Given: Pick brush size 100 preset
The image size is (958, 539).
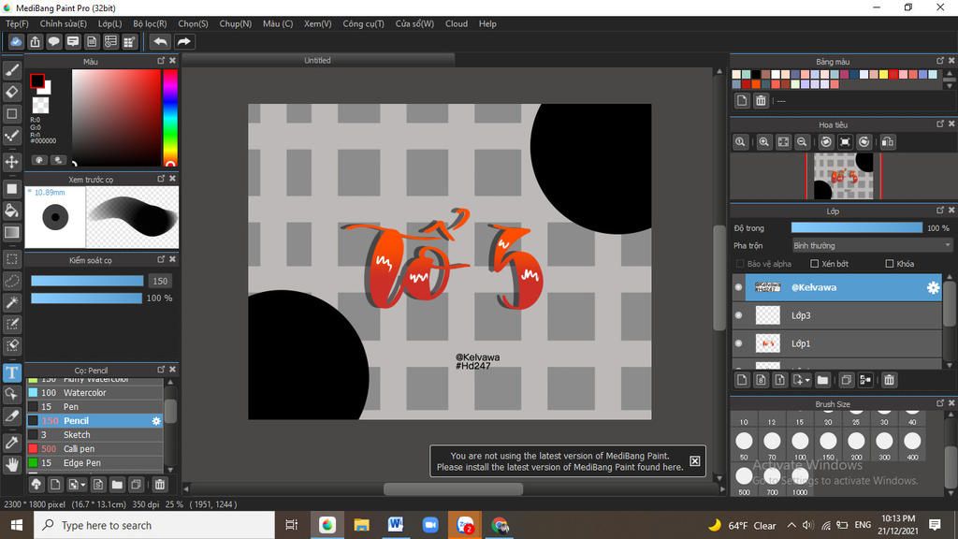Looking at the screenshot, I should click(x=800, y=444).
